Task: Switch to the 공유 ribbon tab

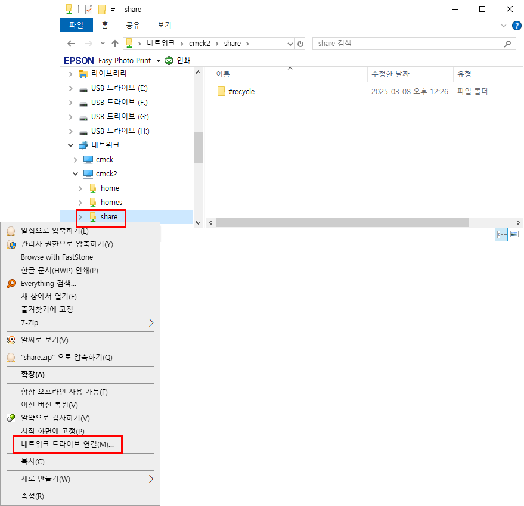Action: click(x=133, y=25)
